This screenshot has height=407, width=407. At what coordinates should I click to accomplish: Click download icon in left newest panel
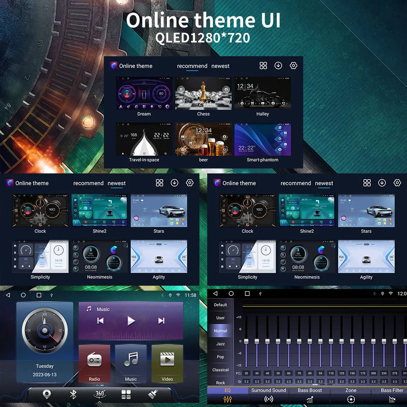(175, 183)
